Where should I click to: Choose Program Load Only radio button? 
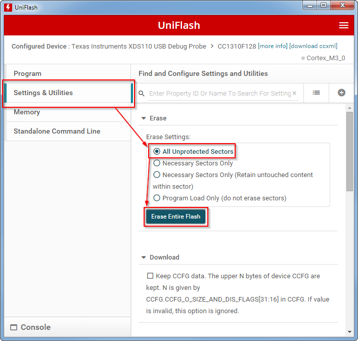pos(157,198)
